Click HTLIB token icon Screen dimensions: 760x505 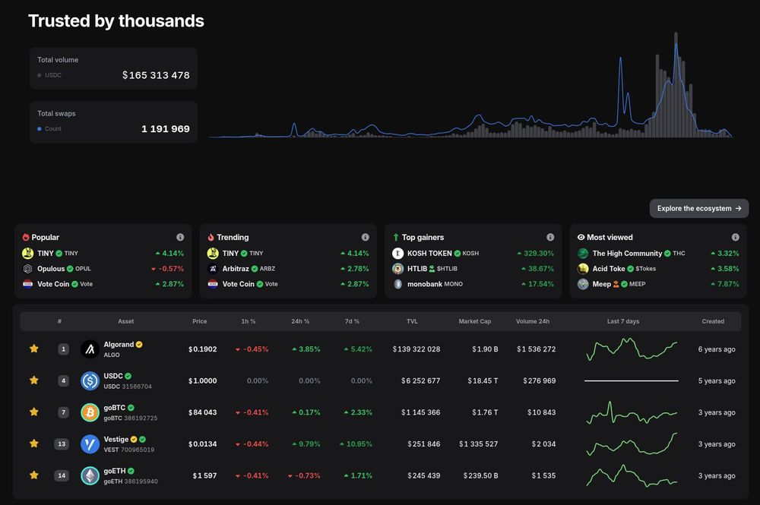pos(398,269)
